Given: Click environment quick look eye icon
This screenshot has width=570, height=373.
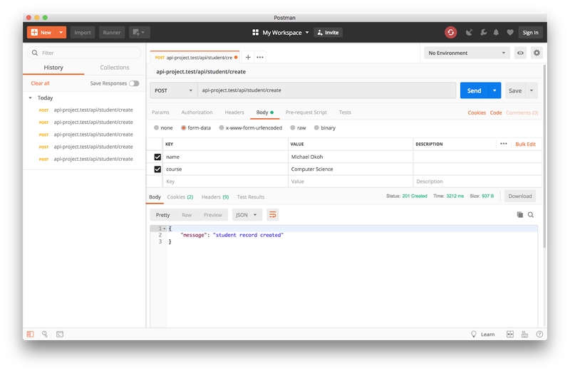Looking at the screenshot, I should click(x=521, y=53).
